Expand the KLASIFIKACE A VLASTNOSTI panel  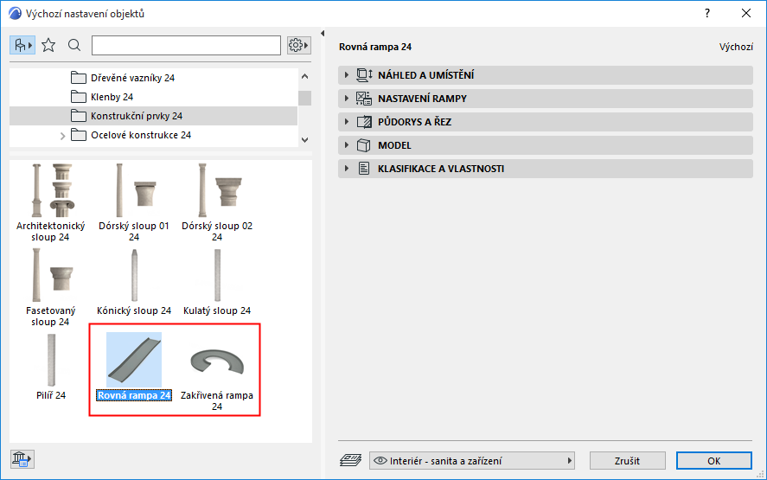(545, 169)
